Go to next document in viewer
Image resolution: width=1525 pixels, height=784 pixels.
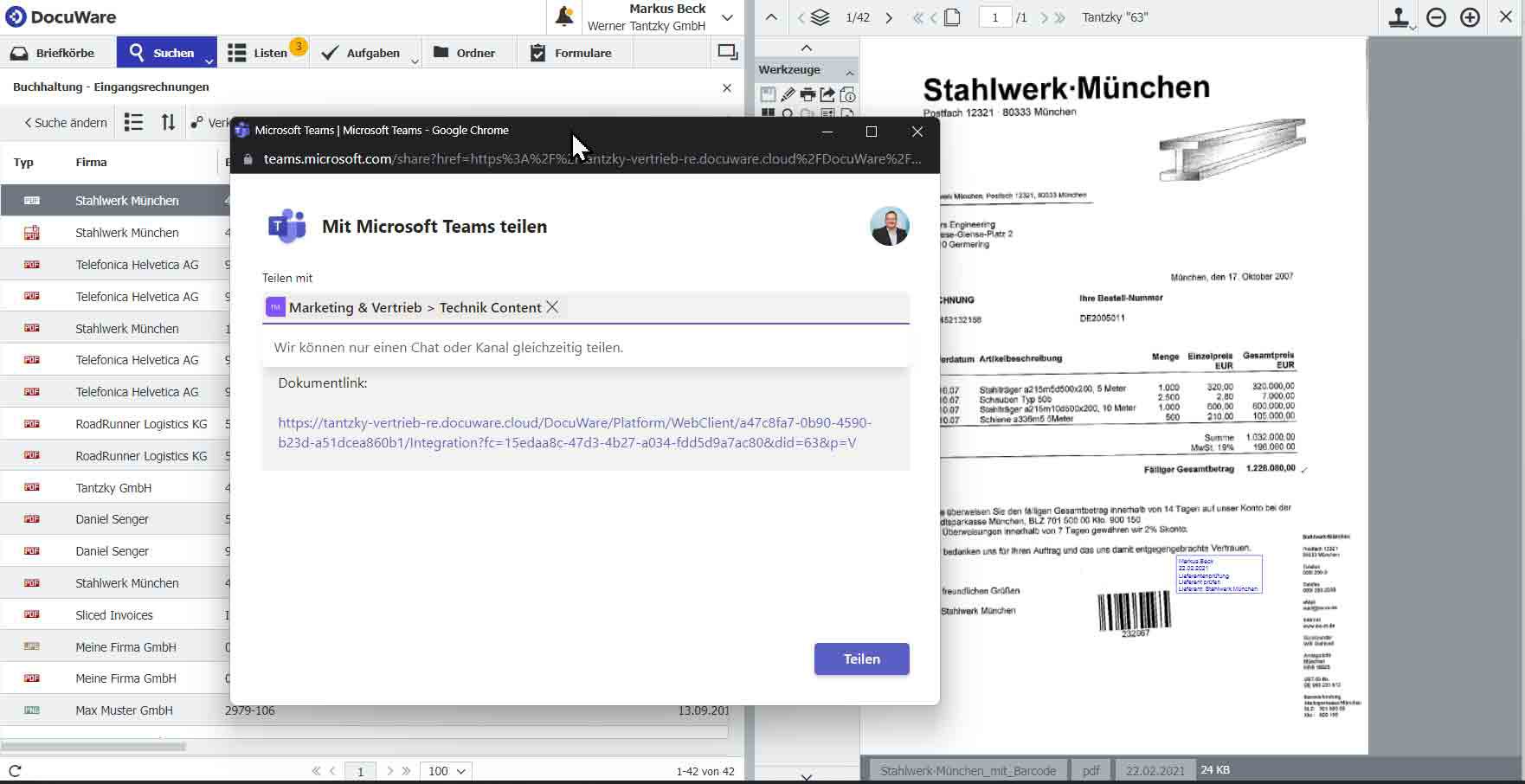coord(889,17)
